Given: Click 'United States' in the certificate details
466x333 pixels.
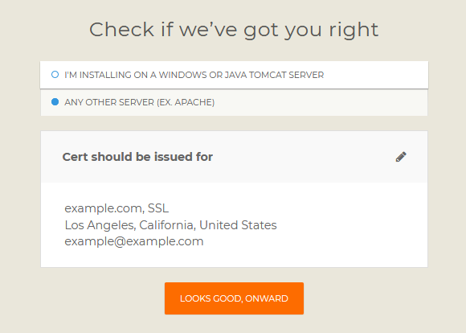Looking at the screenshot, I should (x=238, y=225).
